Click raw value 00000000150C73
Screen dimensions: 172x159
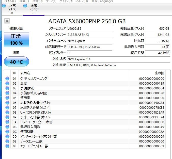152,103
